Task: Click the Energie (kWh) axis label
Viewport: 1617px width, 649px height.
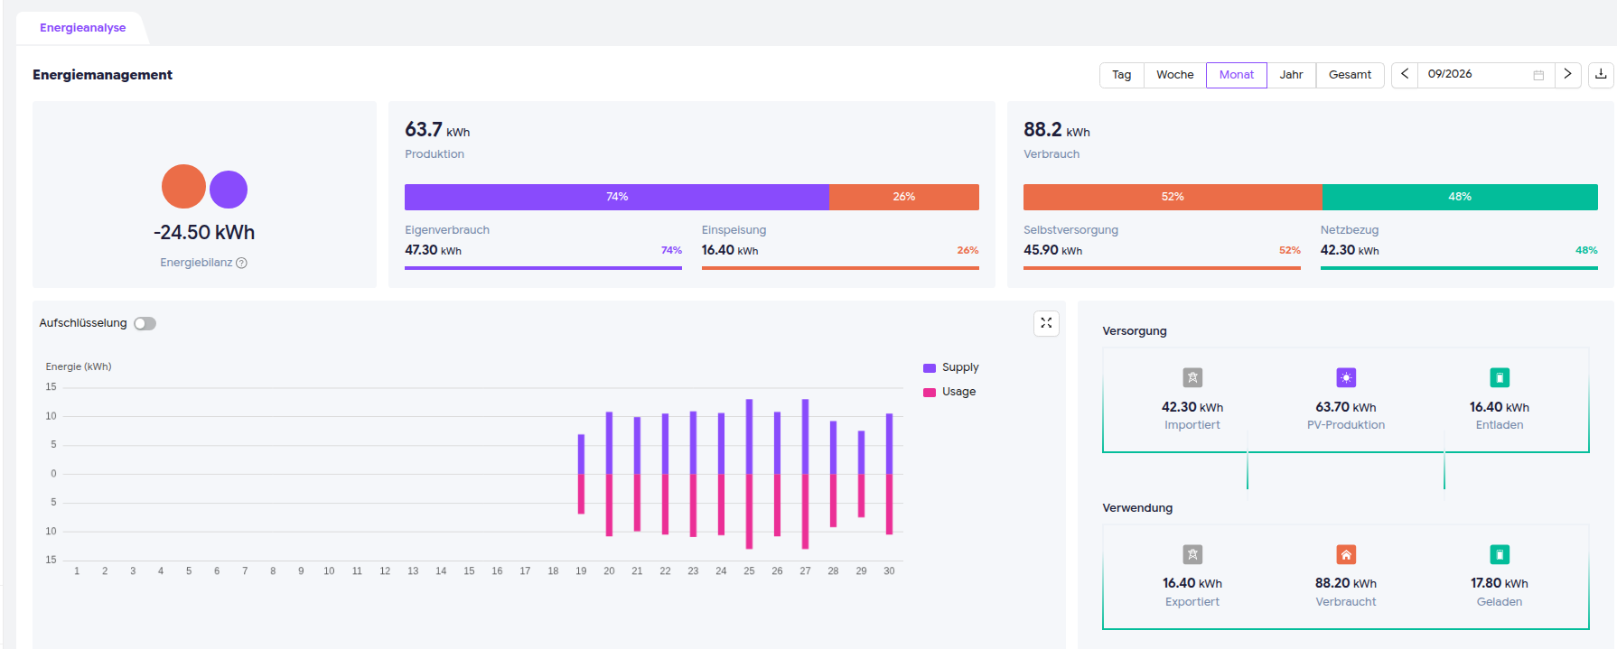Action: [79, 366]
